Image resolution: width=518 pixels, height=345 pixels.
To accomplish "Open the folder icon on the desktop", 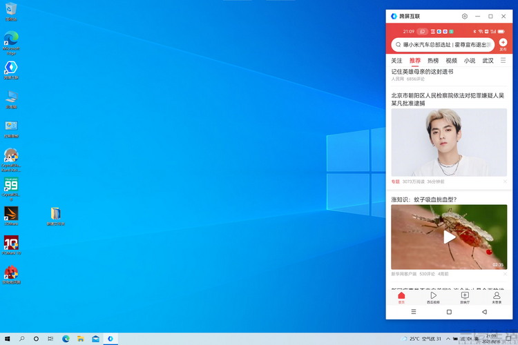I will [55, 216].
